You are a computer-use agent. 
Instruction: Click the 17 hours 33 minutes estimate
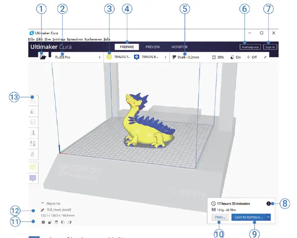233,204
